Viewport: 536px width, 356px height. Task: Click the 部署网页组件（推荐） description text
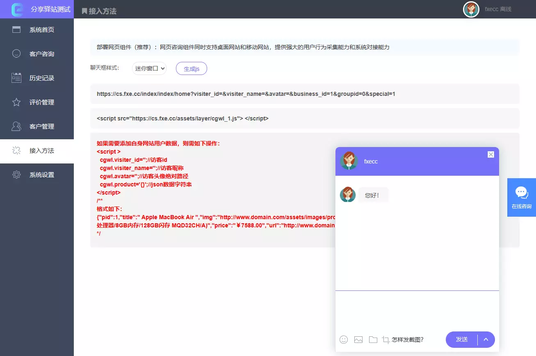[x=243, y=47]
